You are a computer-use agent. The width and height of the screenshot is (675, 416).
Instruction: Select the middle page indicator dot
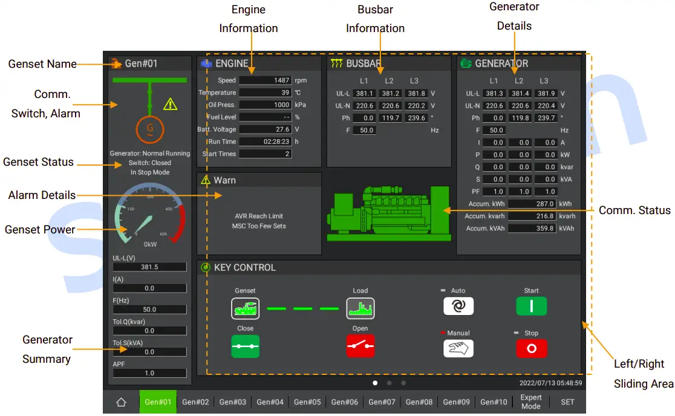(x=389, y=383)
